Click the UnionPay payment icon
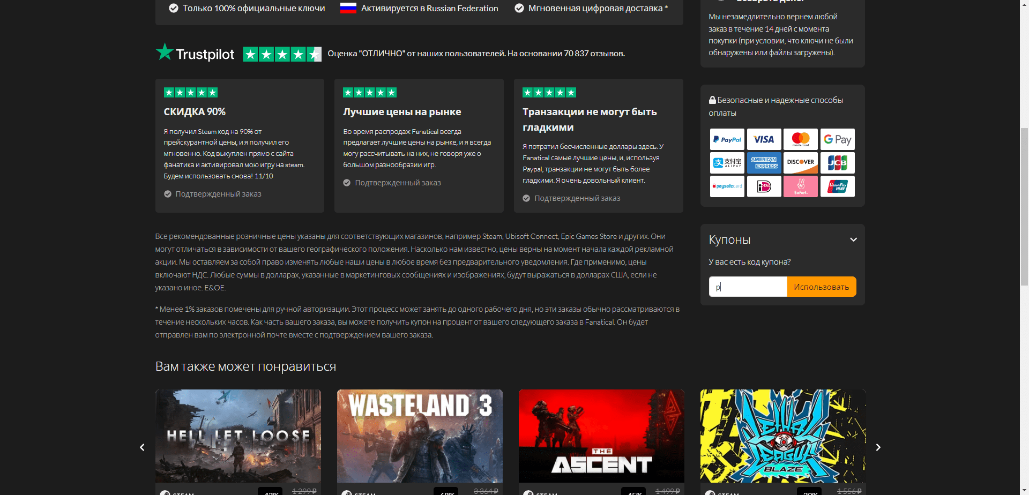This screenshot has width=1029, height=495. coord(837,186)
